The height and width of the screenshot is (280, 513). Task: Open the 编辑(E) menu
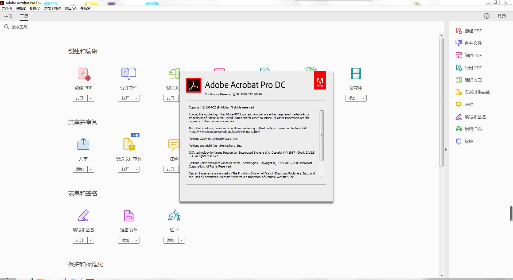(x=21, y=8)
